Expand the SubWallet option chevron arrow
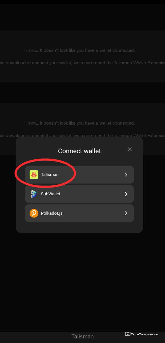165x343 pixels. point(126,194)
